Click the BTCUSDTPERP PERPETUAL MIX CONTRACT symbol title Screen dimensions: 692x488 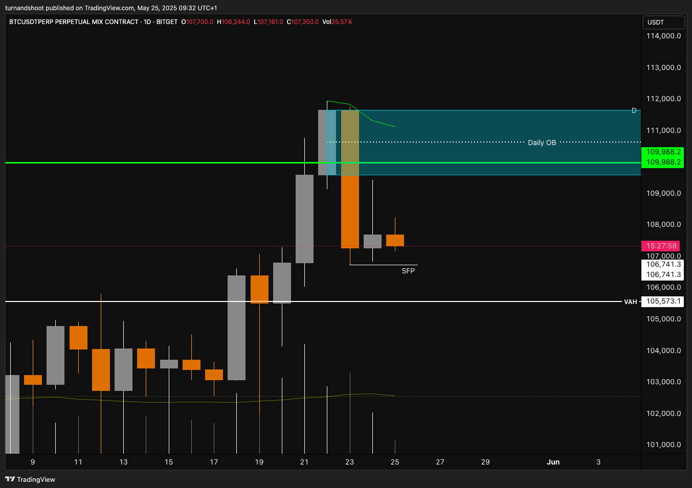[74, 22]
